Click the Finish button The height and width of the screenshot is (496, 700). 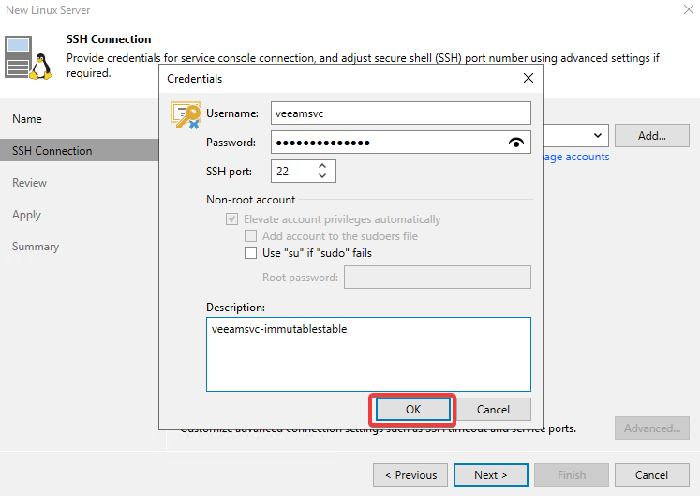[572, 475]
